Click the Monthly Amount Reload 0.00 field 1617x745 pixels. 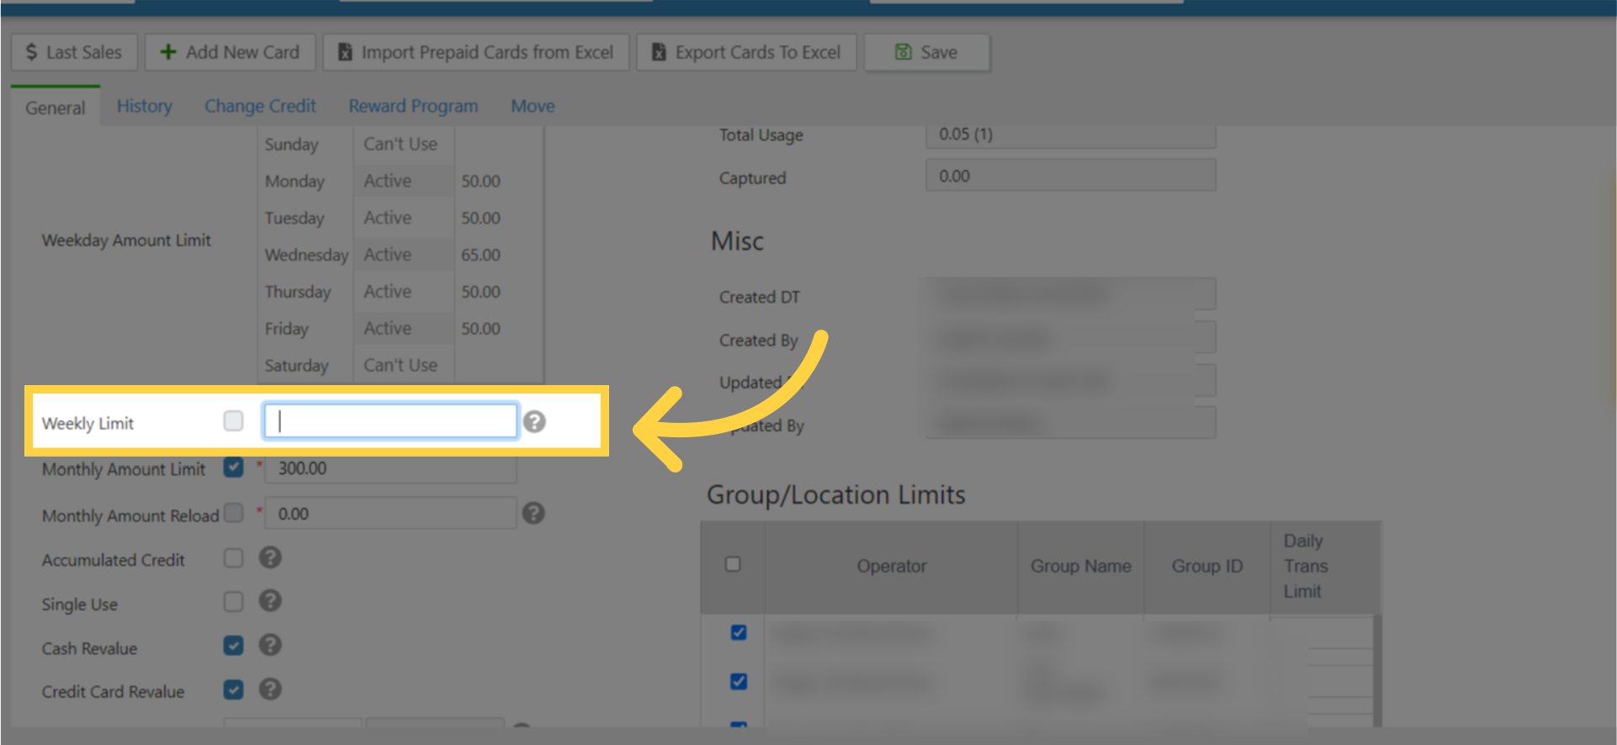(x=390, y=513)
